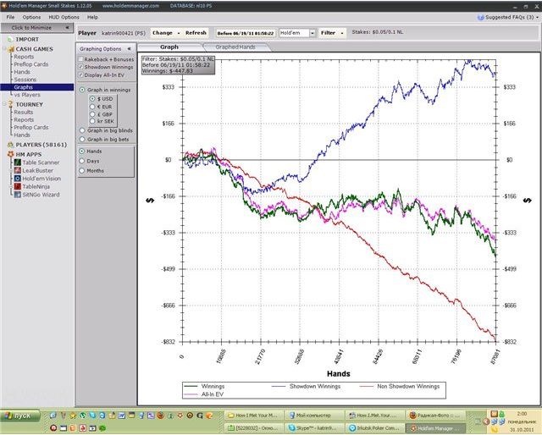Toggle the Rakeback + Bonuses checkbox
This screenshot has width=542, height=435.
[81, 59]
